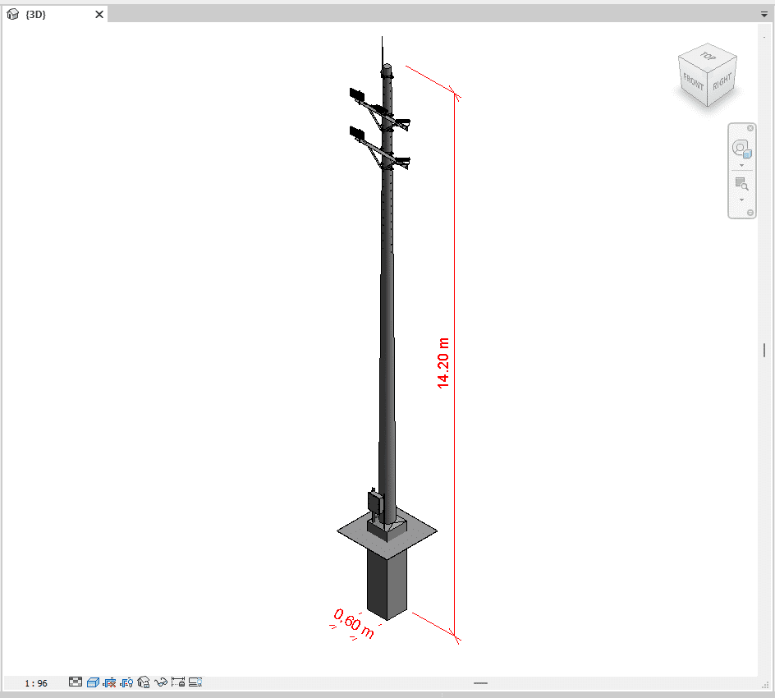Close the navigation bar with its X
Image resolution: width=775 pixels, height=698 pixels.
[750, 128]
